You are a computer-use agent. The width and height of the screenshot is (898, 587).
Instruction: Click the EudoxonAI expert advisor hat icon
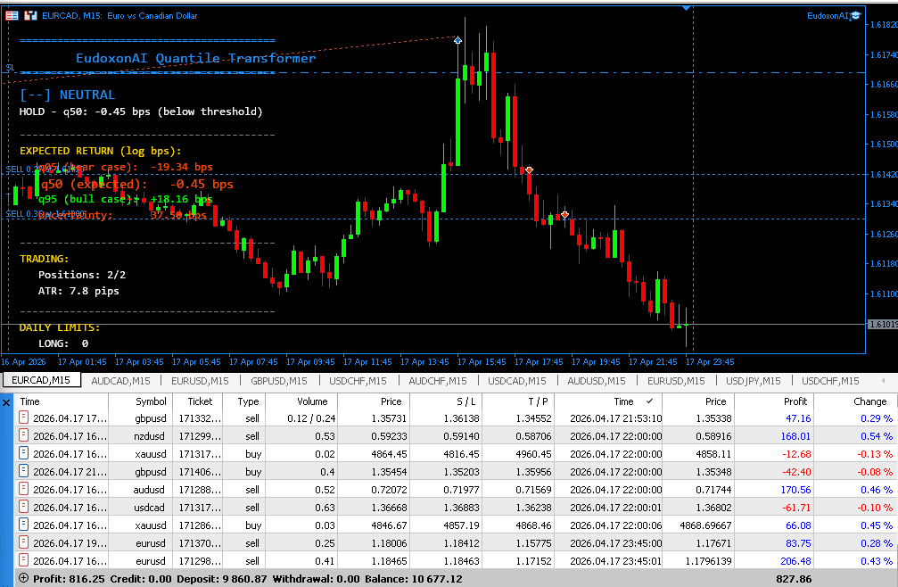(855, 15)
